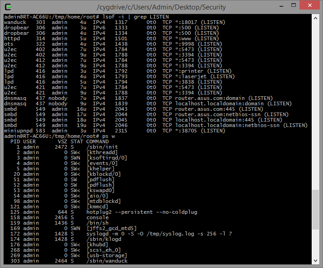Click the lpd *:laserjet listen line

click(119, 76)
